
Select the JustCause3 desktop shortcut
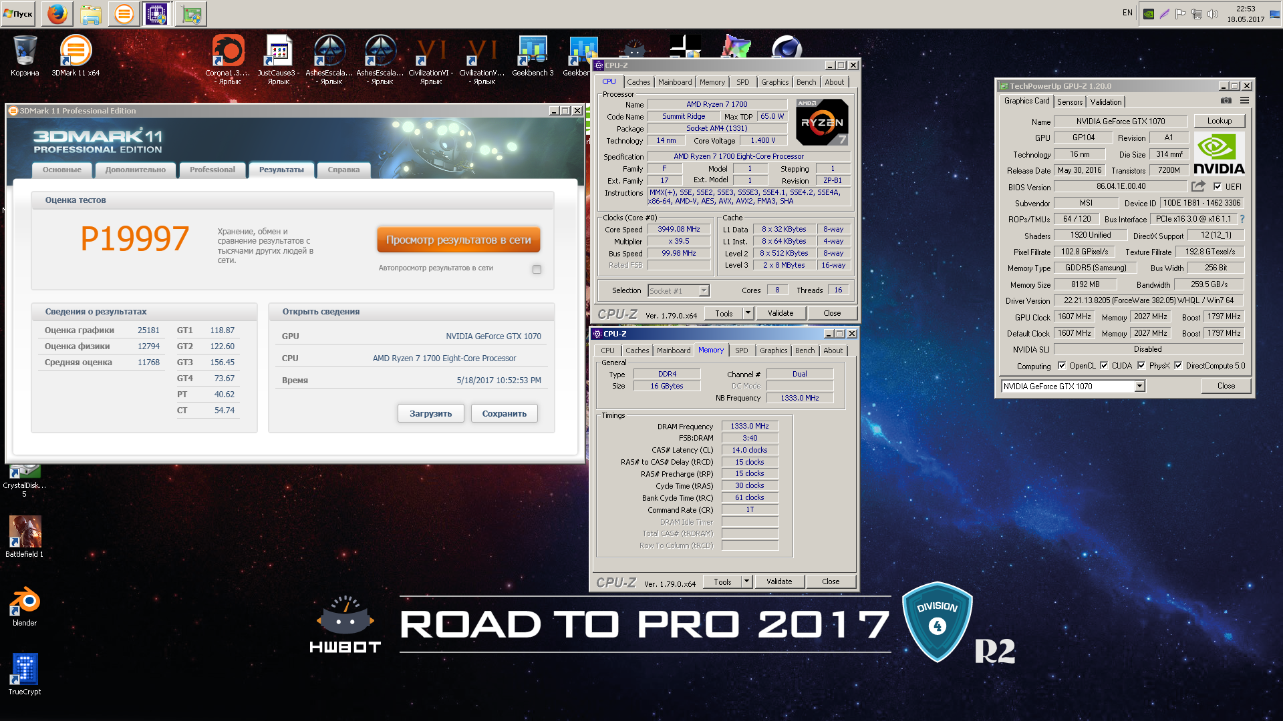point(279,59)
